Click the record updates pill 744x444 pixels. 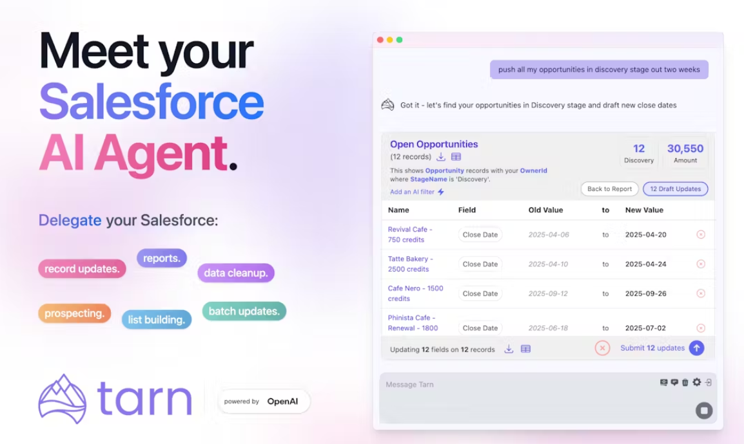(x=82, y=269)
